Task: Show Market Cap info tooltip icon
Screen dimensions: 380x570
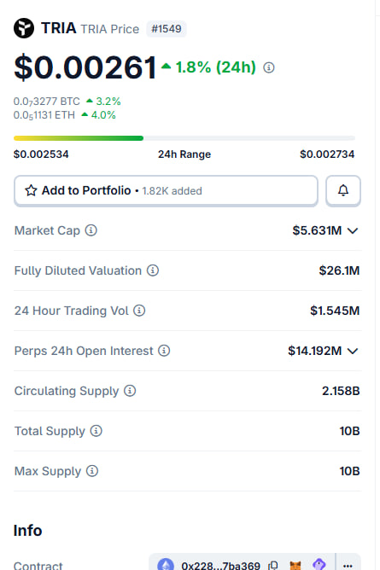Action: point(91,230)
